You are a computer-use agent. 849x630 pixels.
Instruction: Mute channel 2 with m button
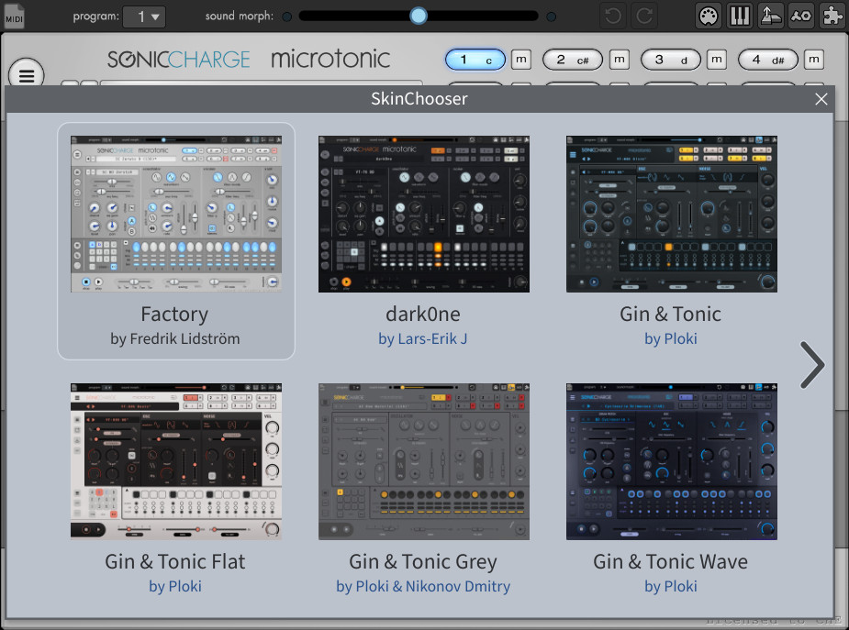pyautogui.click(x=619, y=60)
